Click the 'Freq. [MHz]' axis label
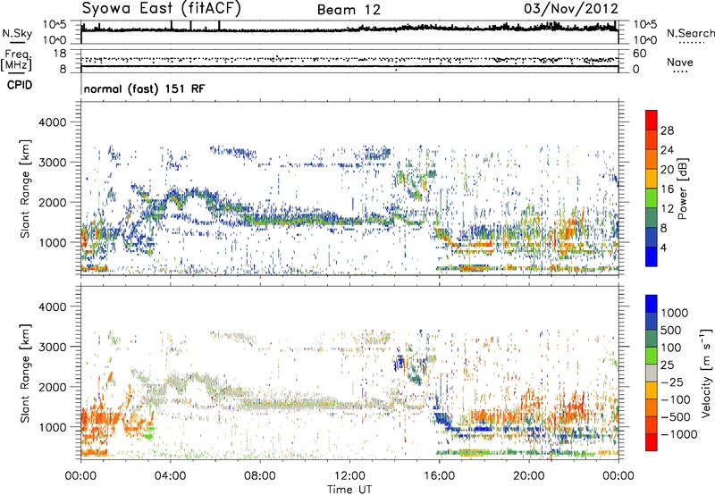The width and height of the screenshot is (715, 495). pos(16,61)
